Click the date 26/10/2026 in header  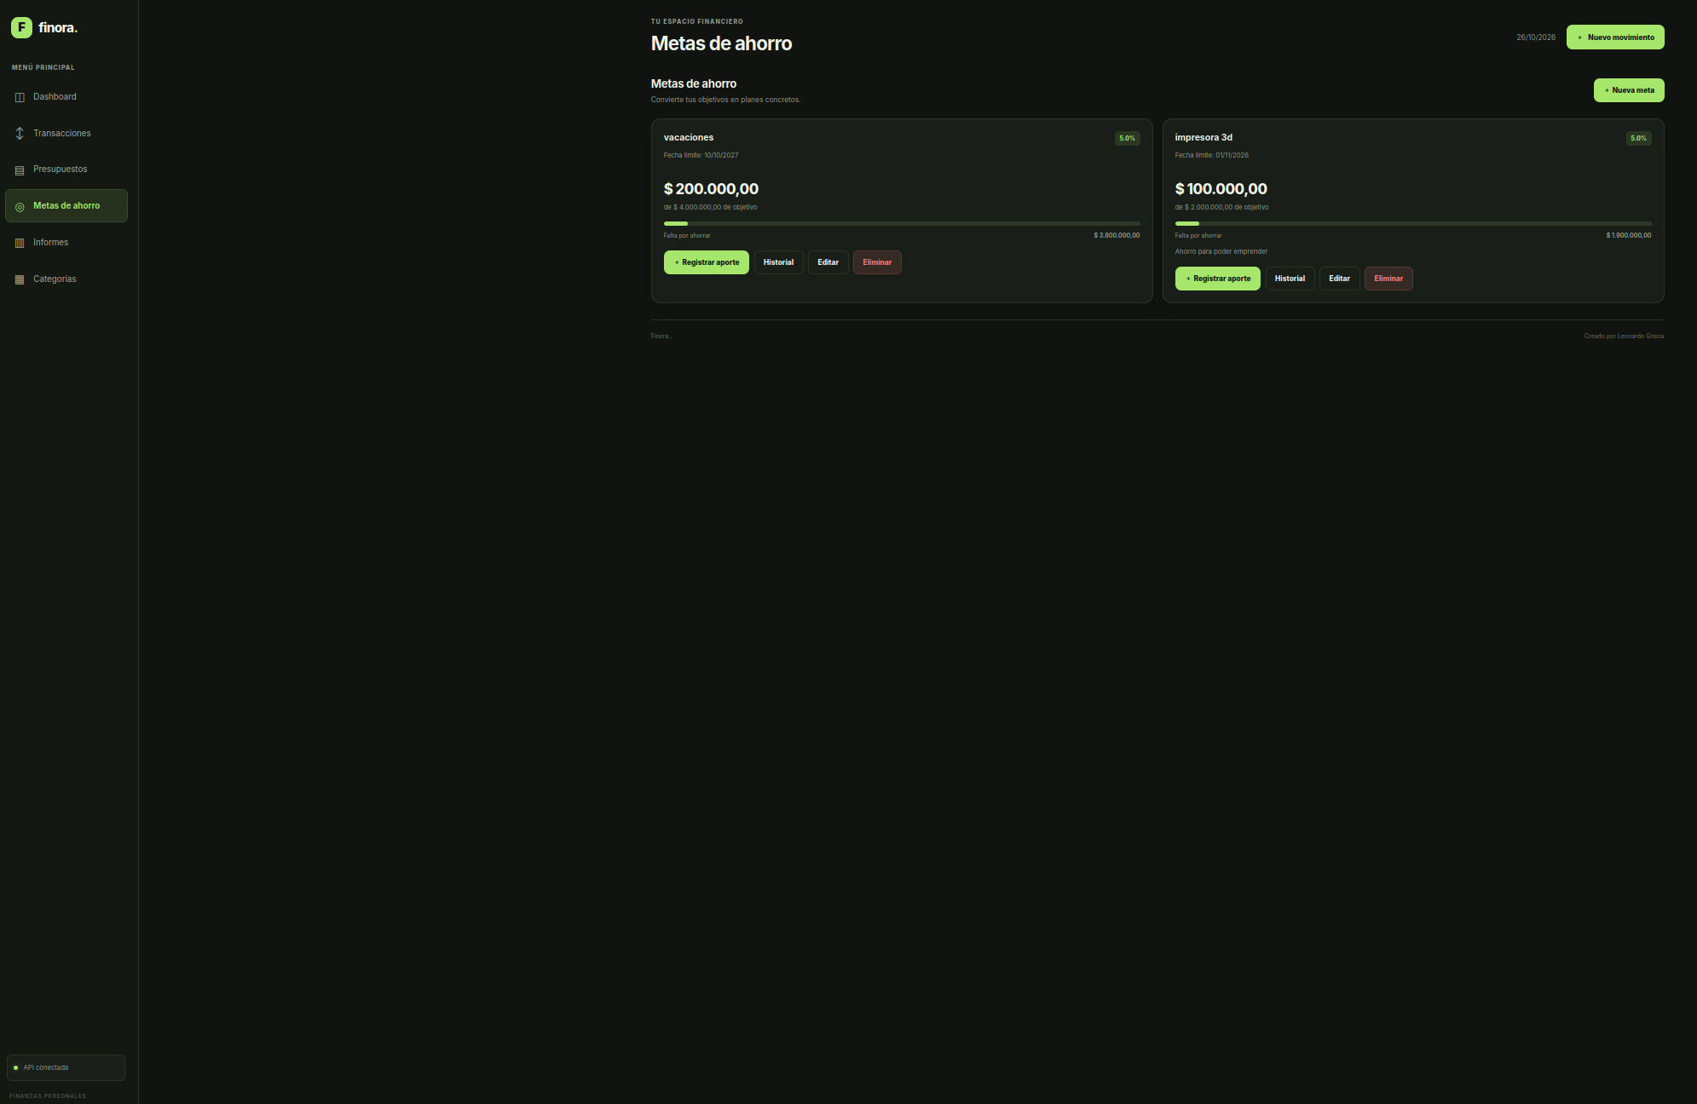point(1536,37)
